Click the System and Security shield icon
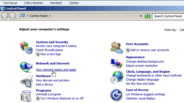The width and height of the screenshot is (184, 103). click(26, 48)
